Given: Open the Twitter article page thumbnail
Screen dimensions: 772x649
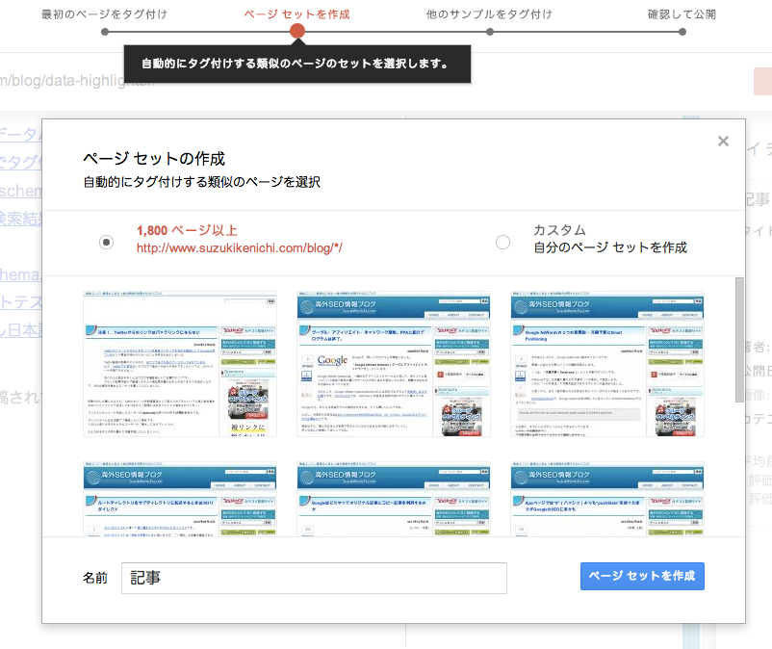Looking at the screenshot, I should tap(180, 364).
